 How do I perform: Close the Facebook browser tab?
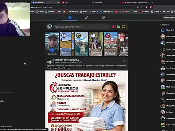tap(58, 2)
